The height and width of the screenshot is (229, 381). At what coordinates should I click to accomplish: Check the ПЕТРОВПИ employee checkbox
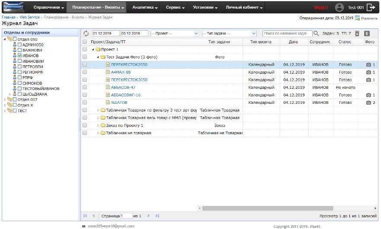[x=20, y=66]
